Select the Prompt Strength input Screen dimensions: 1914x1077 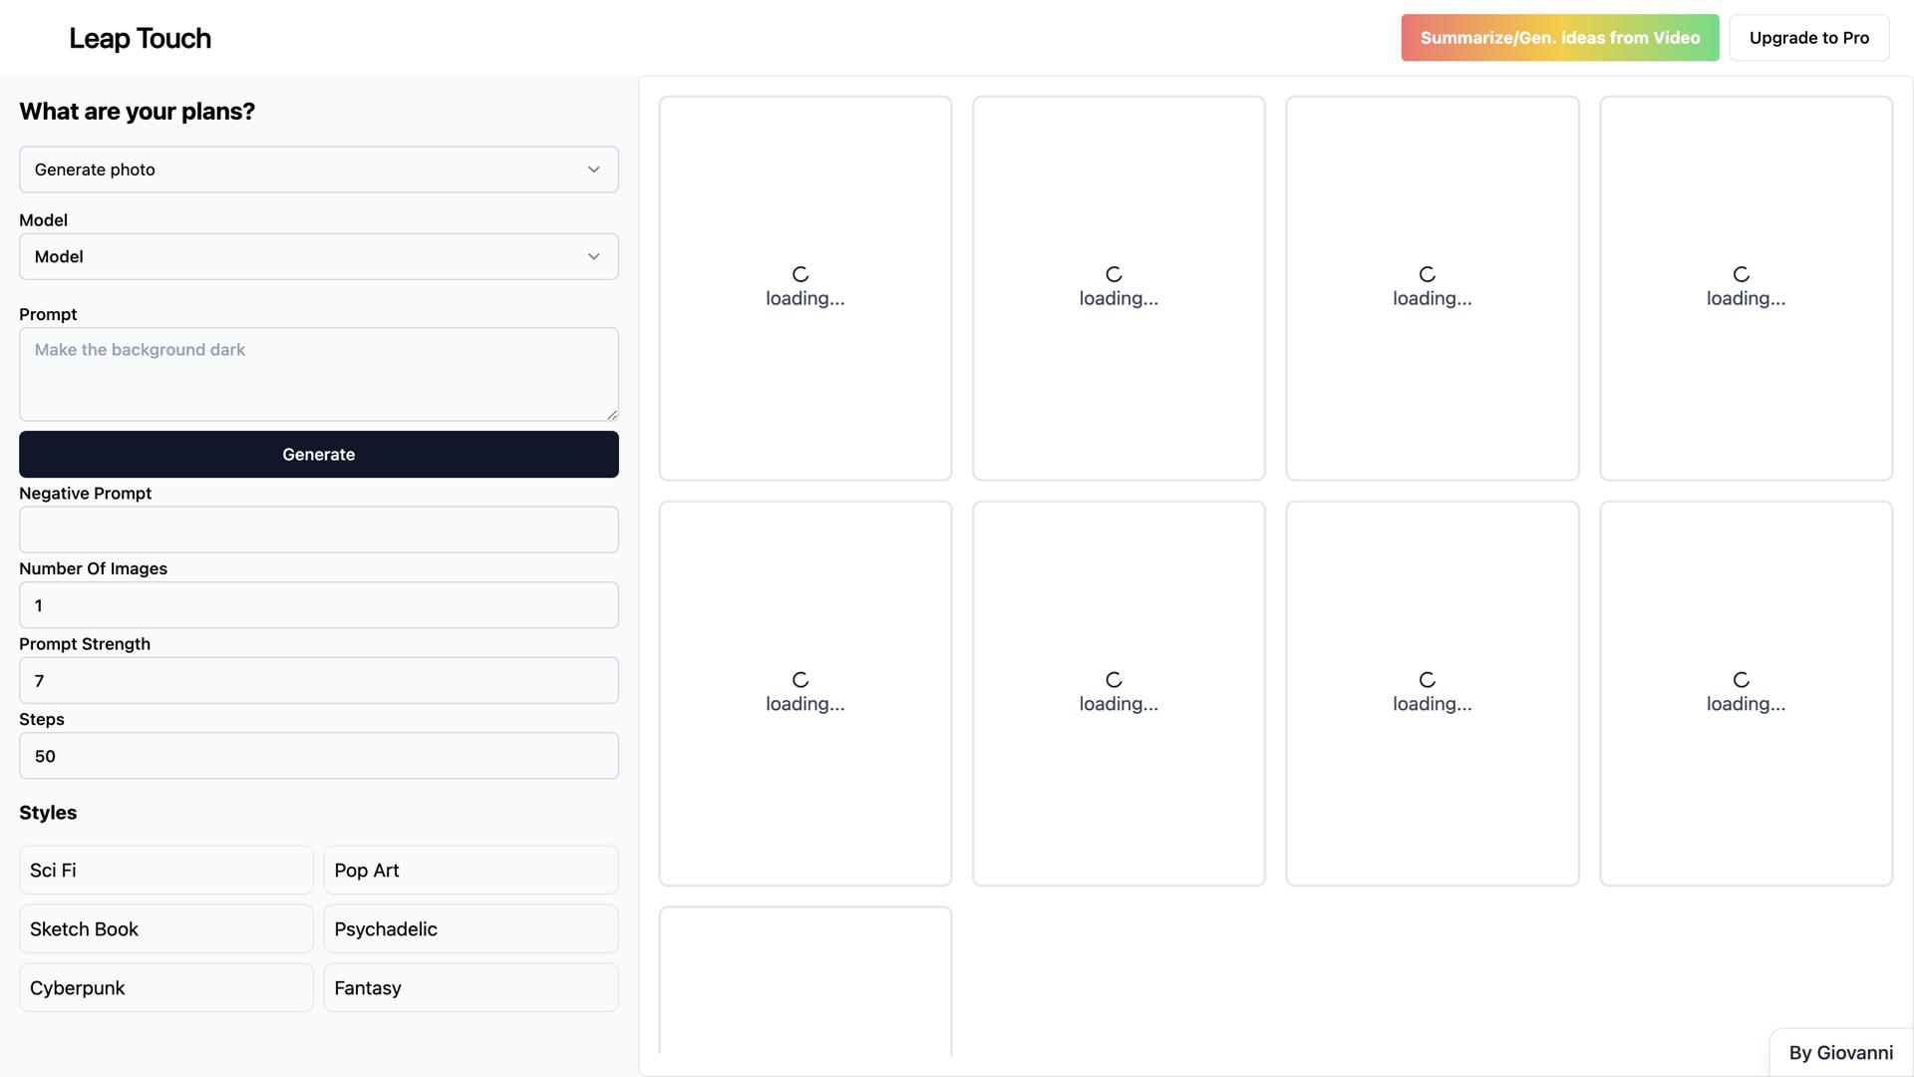point(318,680)
